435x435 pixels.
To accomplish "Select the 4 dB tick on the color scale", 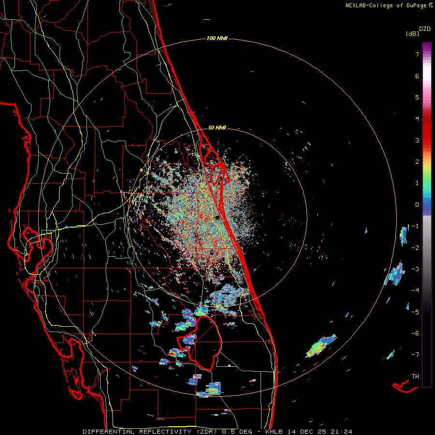I will tap(417, 118).
